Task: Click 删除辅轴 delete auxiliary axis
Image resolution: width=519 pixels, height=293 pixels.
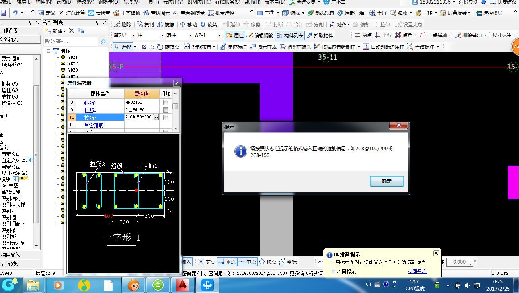Action: 468,35
